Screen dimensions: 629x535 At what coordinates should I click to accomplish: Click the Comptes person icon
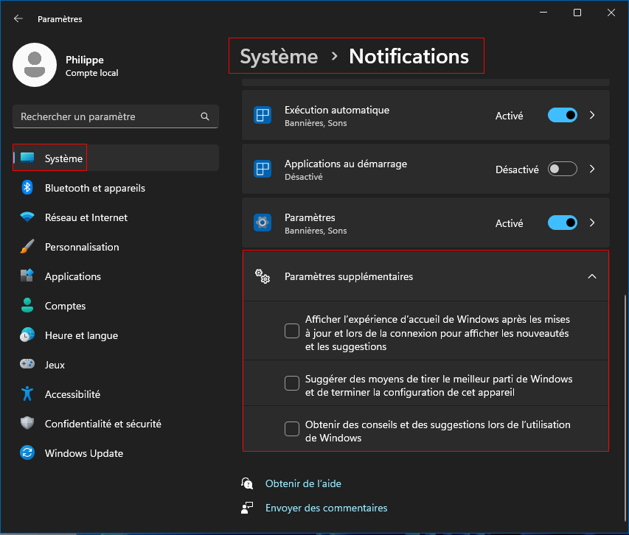click(27, 305)
